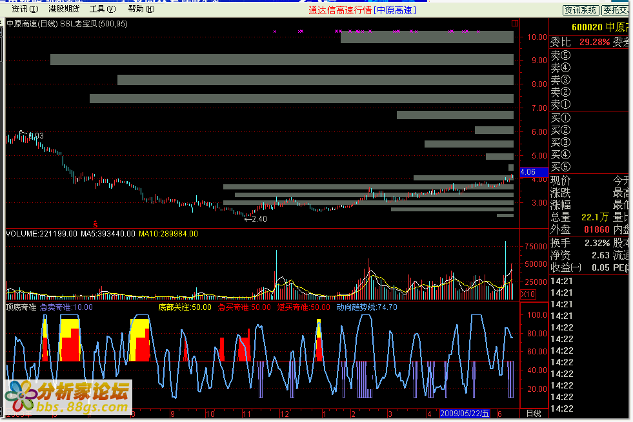Image resolution: width=633 pixels, height=422 pixels.
Task: Select the 2009/05/22/五 date label
Action: [x=465, y=414]
